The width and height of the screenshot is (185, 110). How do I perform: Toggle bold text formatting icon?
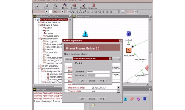click(73, 12)
